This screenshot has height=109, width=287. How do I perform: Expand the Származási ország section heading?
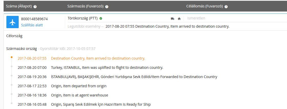click(x=21, y=49)
